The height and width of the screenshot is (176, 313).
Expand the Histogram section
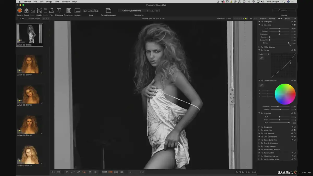pos(259,22)
